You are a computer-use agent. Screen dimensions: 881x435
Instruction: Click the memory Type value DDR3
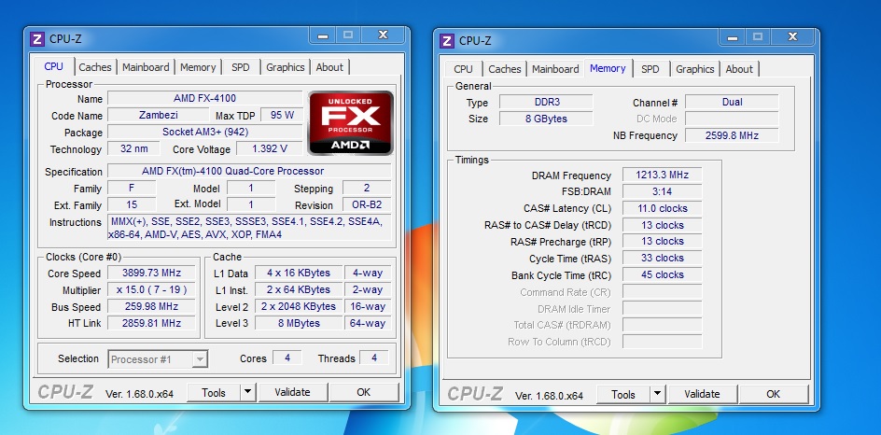546,103
